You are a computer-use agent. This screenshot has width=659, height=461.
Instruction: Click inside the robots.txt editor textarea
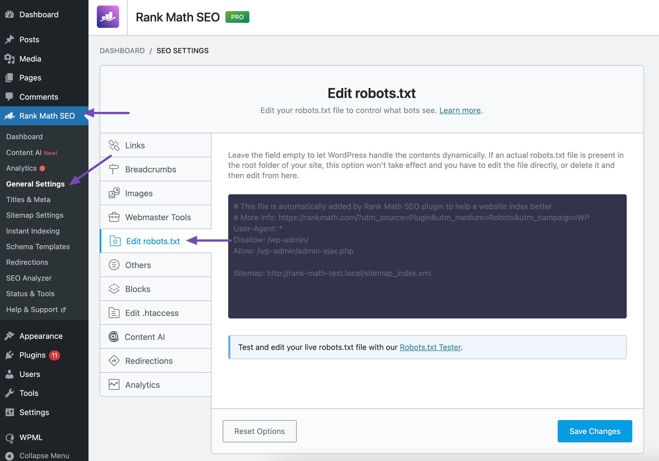click(x=427, y=256)
